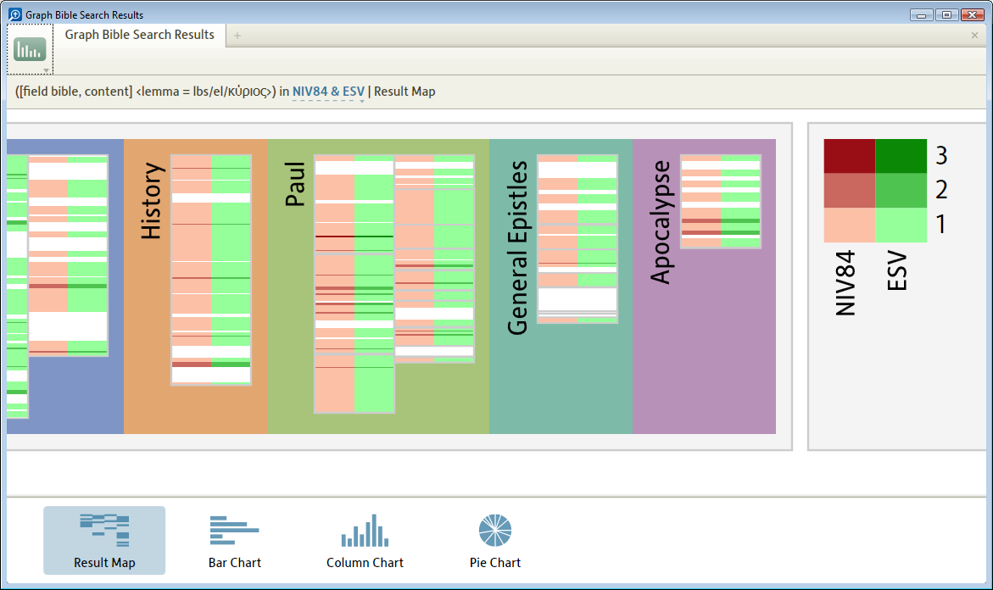Click the application icon in title bar

pyautogui.click(x=15, y=14)
